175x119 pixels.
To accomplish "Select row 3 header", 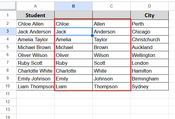I will pyautogui.click(x=8, y=31).
